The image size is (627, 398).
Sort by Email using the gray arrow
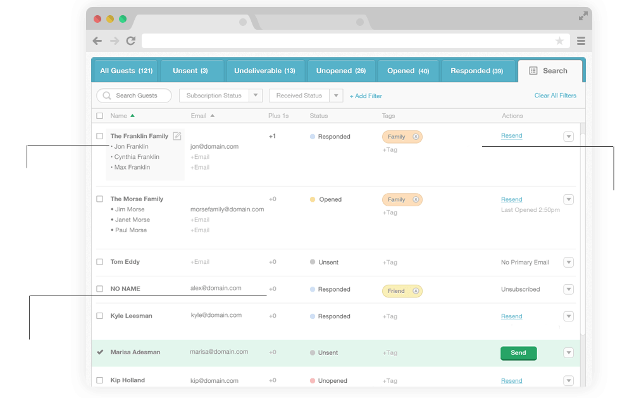pyautogui.click(x=213, y=116)
